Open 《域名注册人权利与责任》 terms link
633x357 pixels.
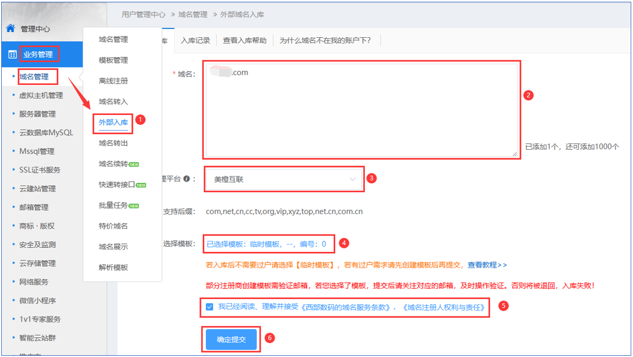click(x=443, y=307)
